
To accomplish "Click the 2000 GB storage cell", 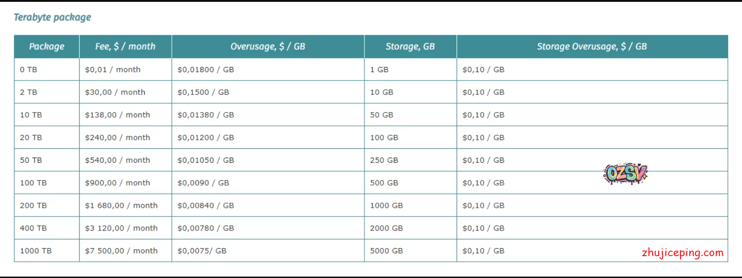I will 386,228.
